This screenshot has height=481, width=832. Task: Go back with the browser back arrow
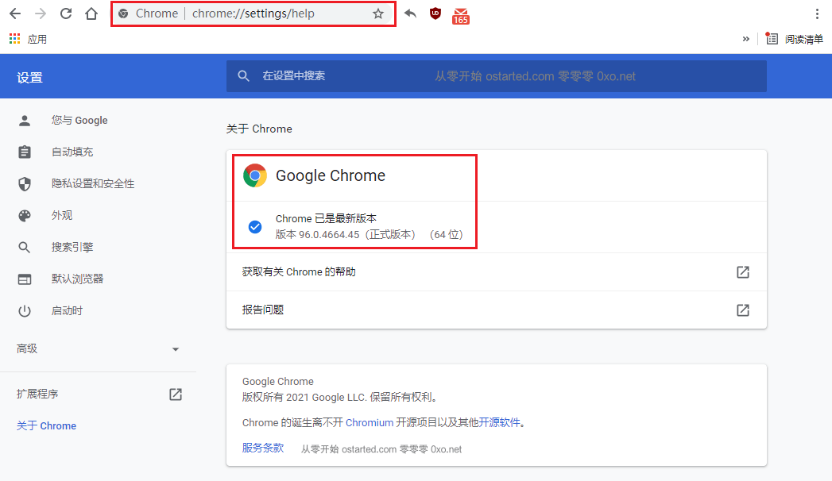pos(15,13)
